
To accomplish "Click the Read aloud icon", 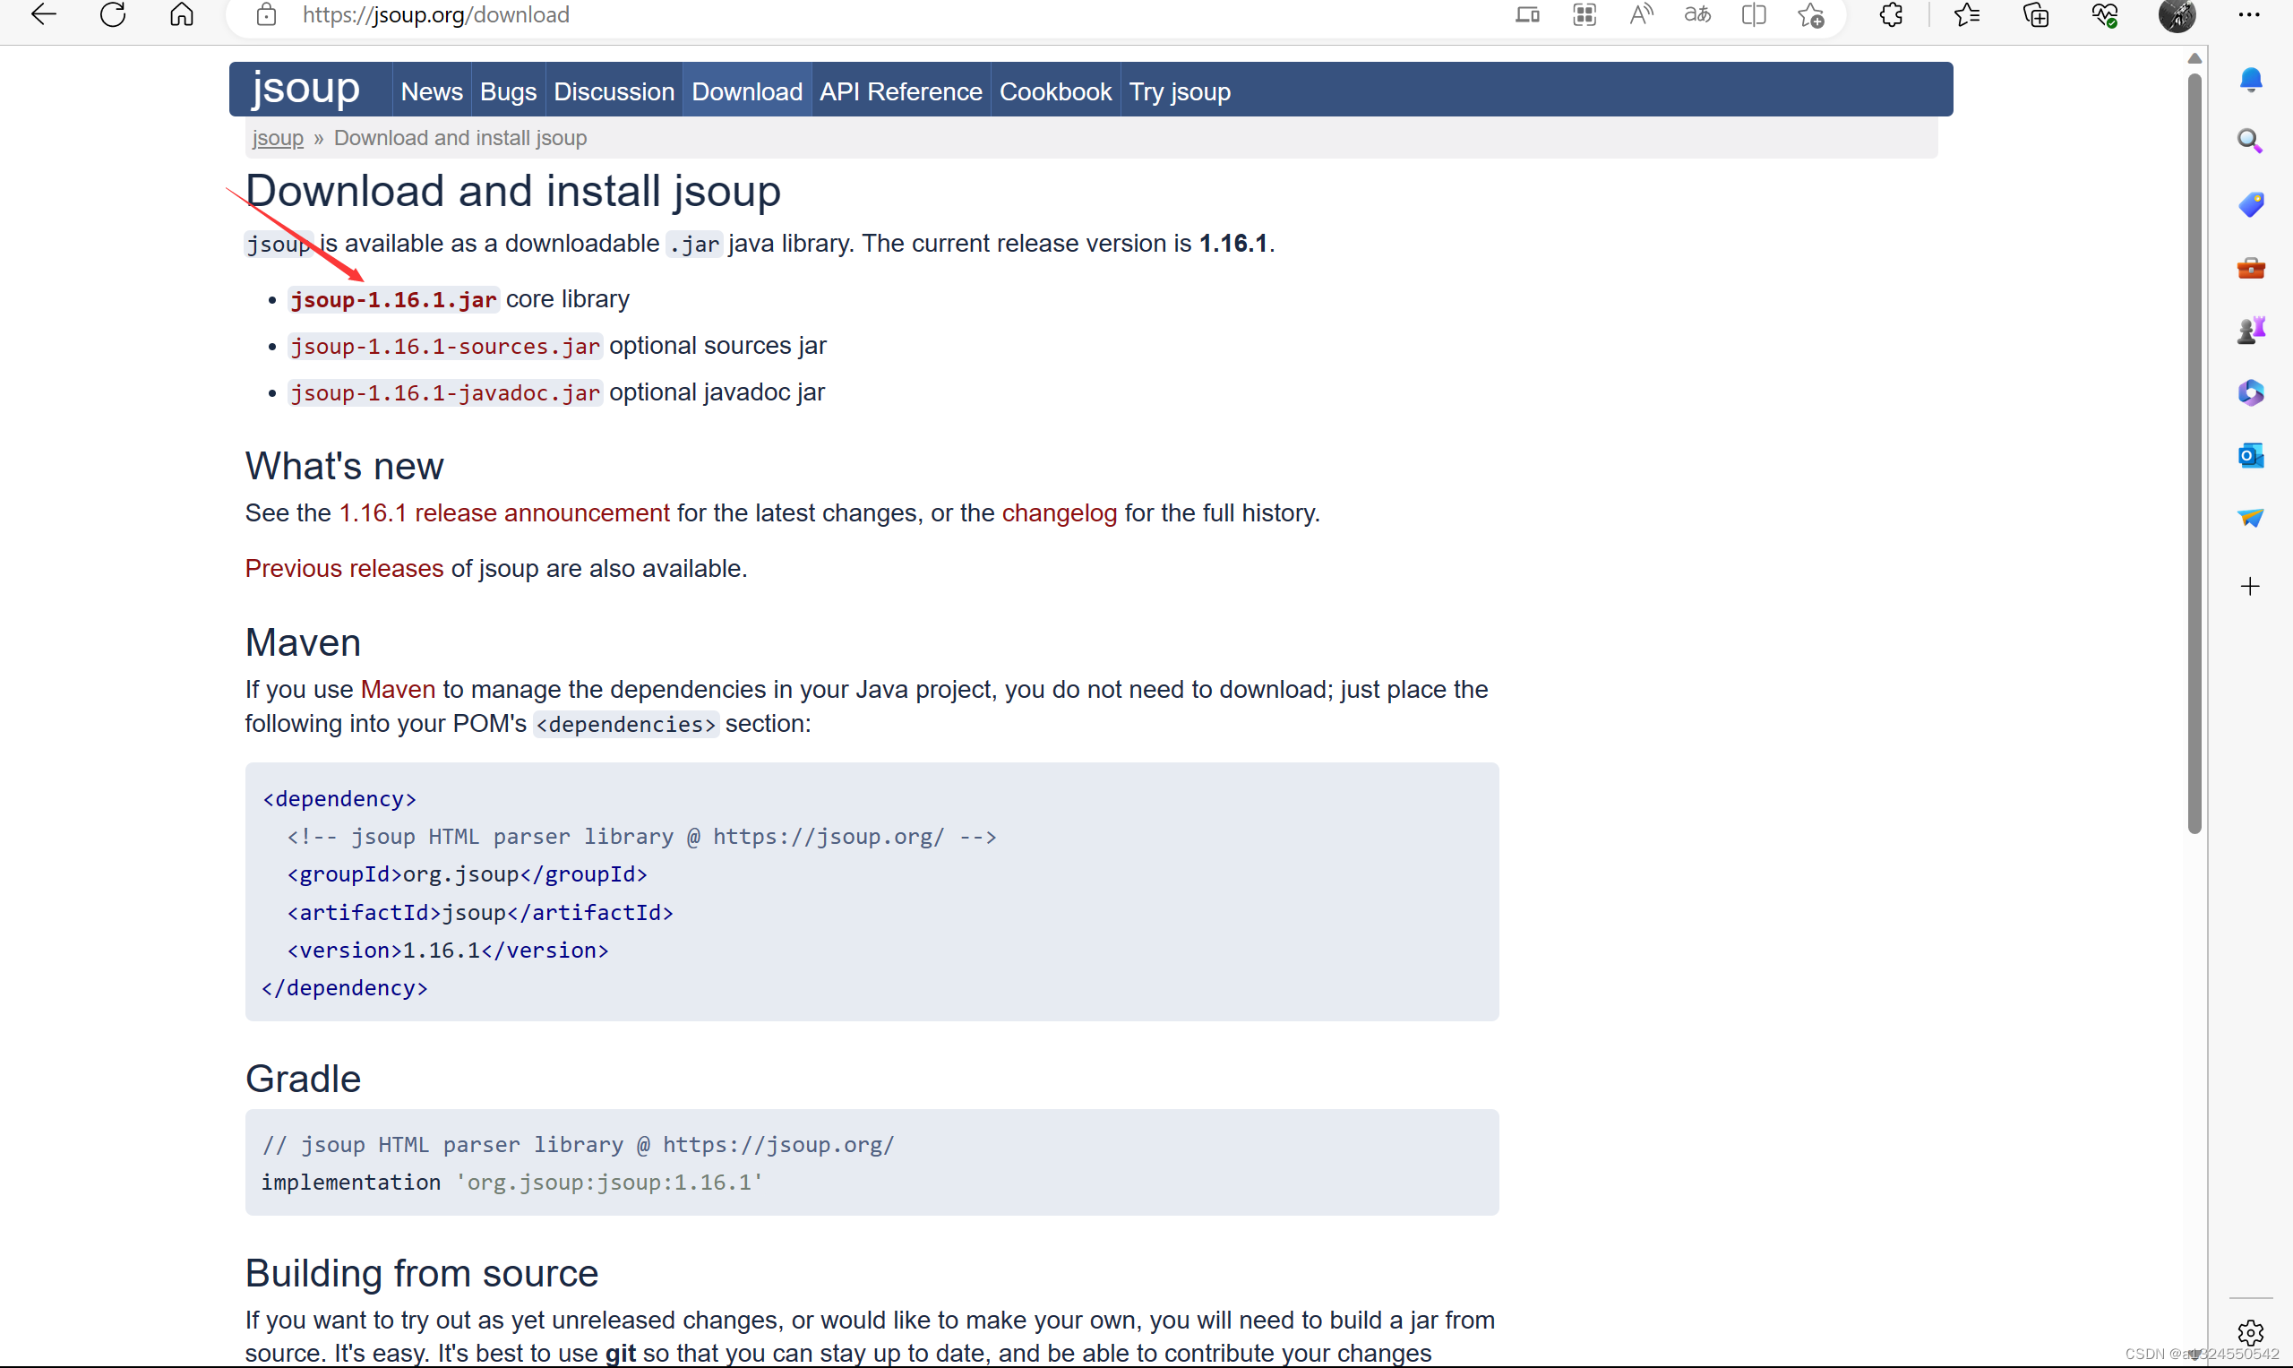I will coord(1641,14).
